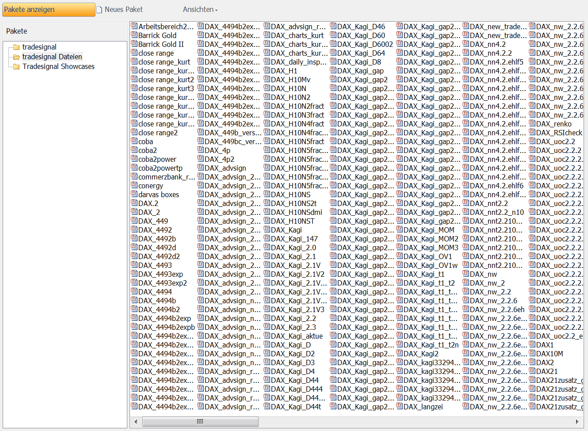Select the icon beside DAX_nn4.2.ehlf5
588x431 pixels.
click(466, 61)
